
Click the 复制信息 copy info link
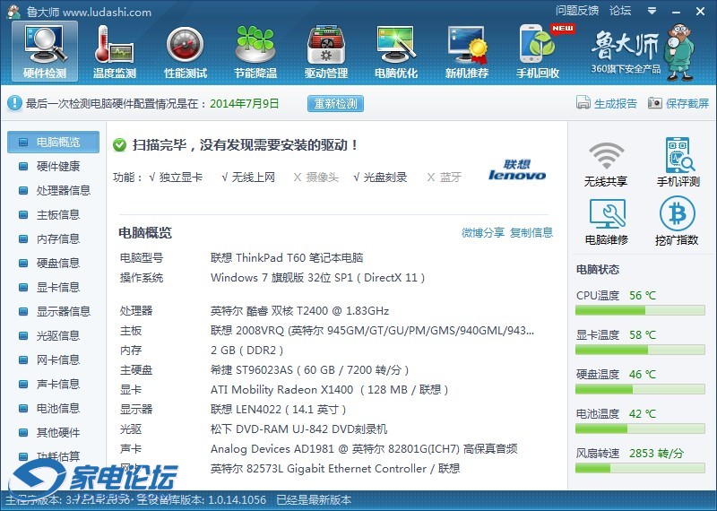pos(531,232)
